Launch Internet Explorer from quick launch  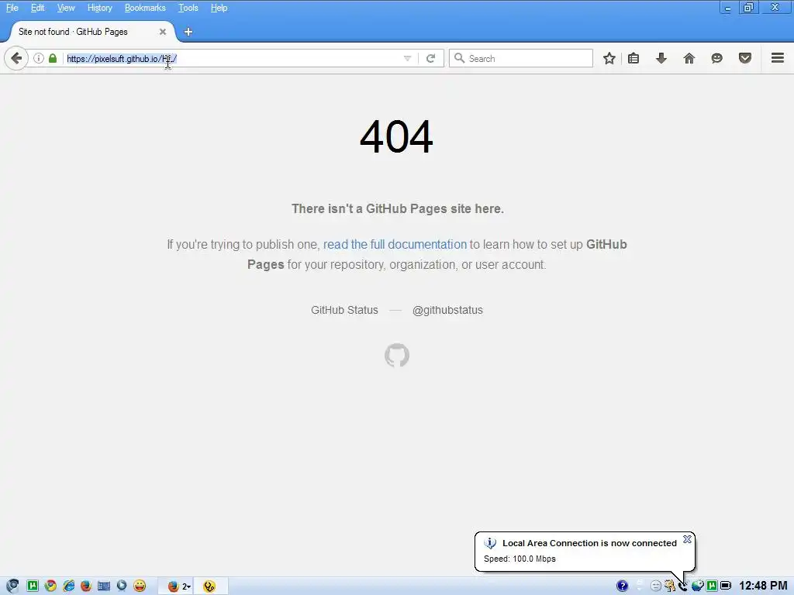point(68,586)
